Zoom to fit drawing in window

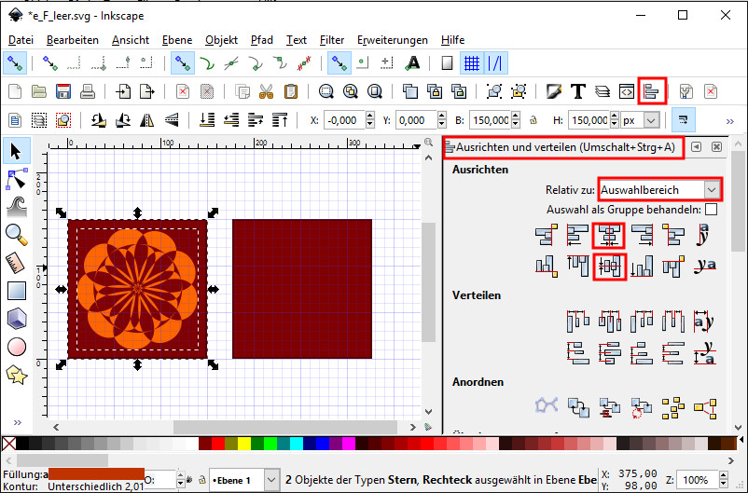pos(351,91)
